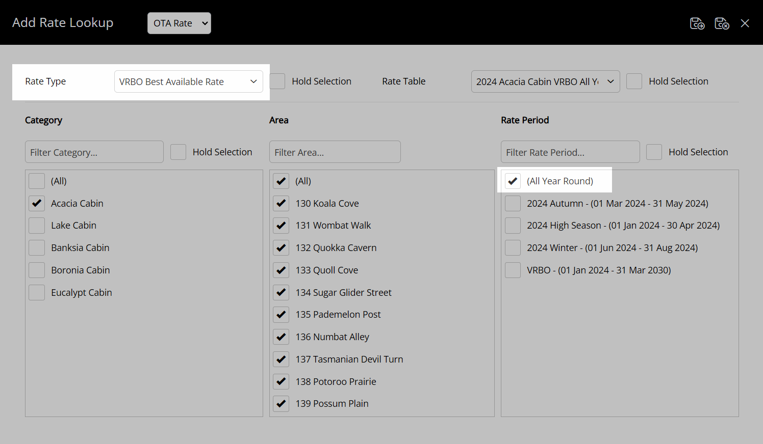This screenshot has height=444, width=763.
Task: Uncheck the (All Year Round) checkbox
Action: point(513,181)
